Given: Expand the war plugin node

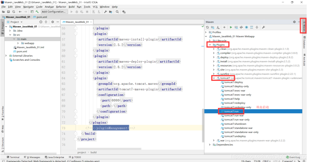Looking at the screenshot, I should point(214,141).
